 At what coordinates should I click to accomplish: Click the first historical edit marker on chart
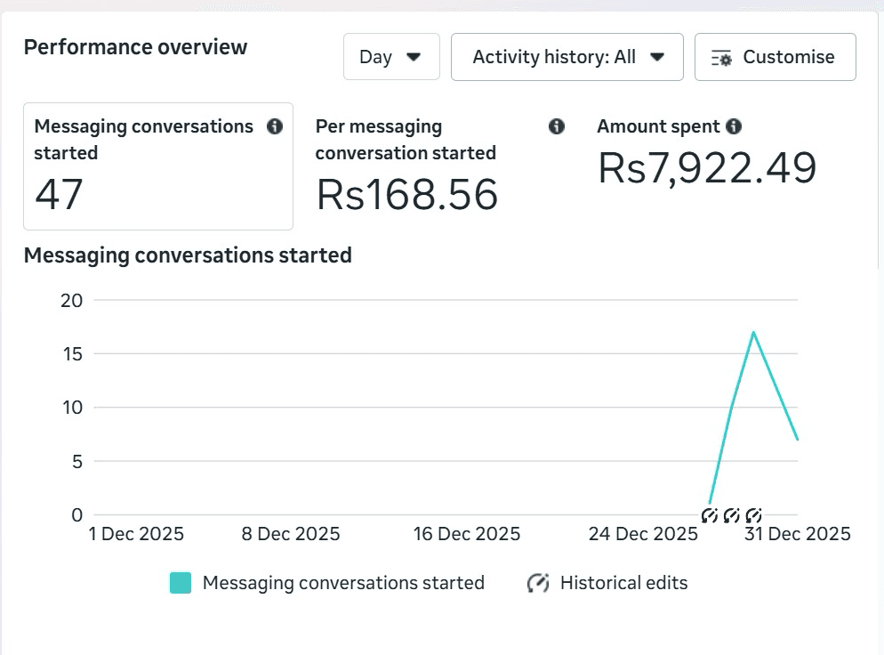click(x=710, y=515)
